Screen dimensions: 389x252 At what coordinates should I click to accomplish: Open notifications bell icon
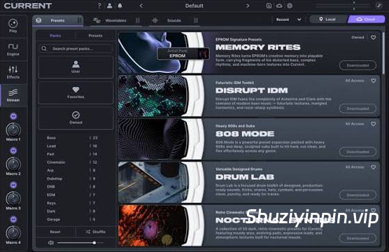pos(120,6)
